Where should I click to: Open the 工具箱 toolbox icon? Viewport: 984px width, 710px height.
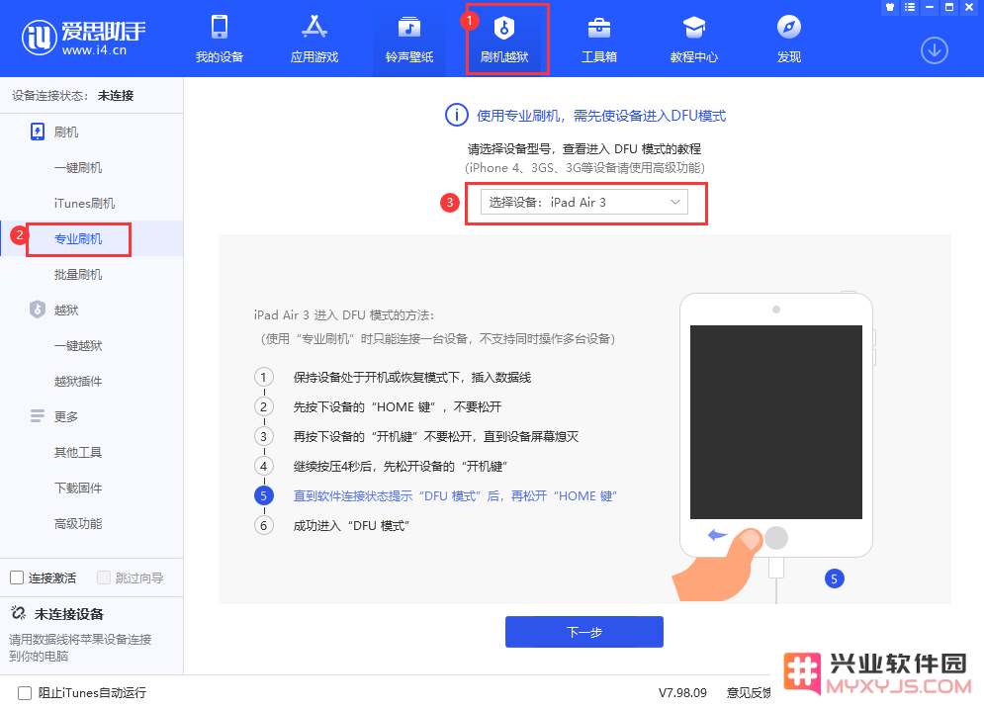[599, 28]
